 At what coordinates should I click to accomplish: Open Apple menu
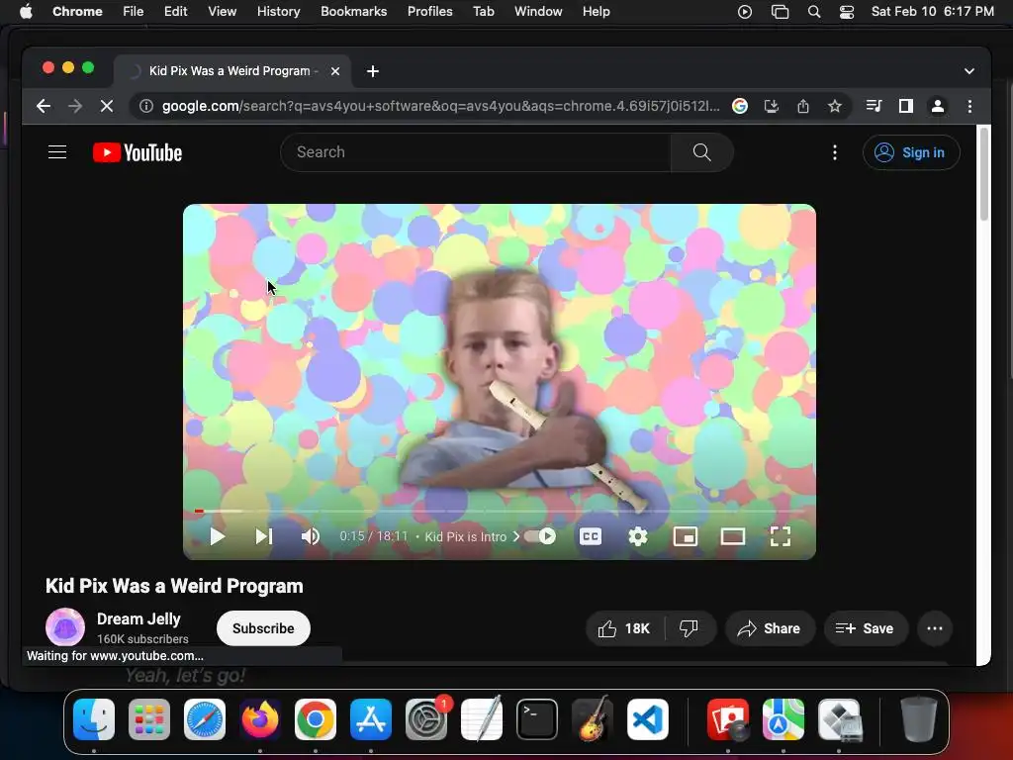(26, 12)
